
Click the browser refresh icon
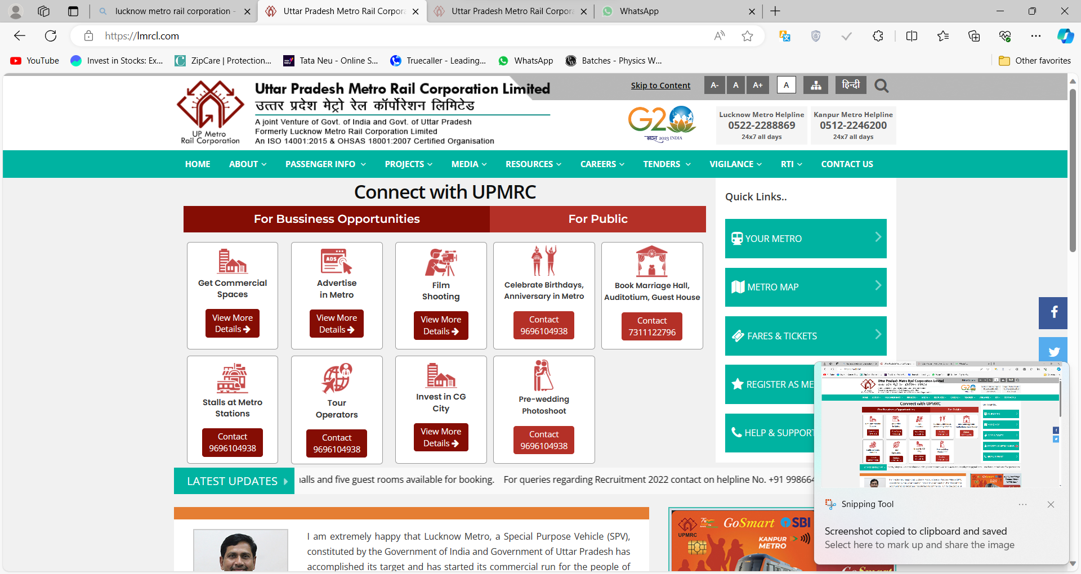[x=51, y=36]
